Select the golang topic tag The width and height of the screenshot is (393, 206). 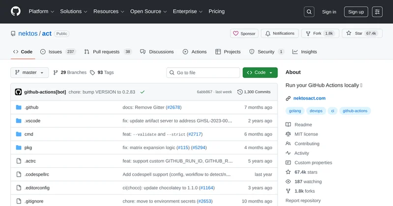pos(296,111)
